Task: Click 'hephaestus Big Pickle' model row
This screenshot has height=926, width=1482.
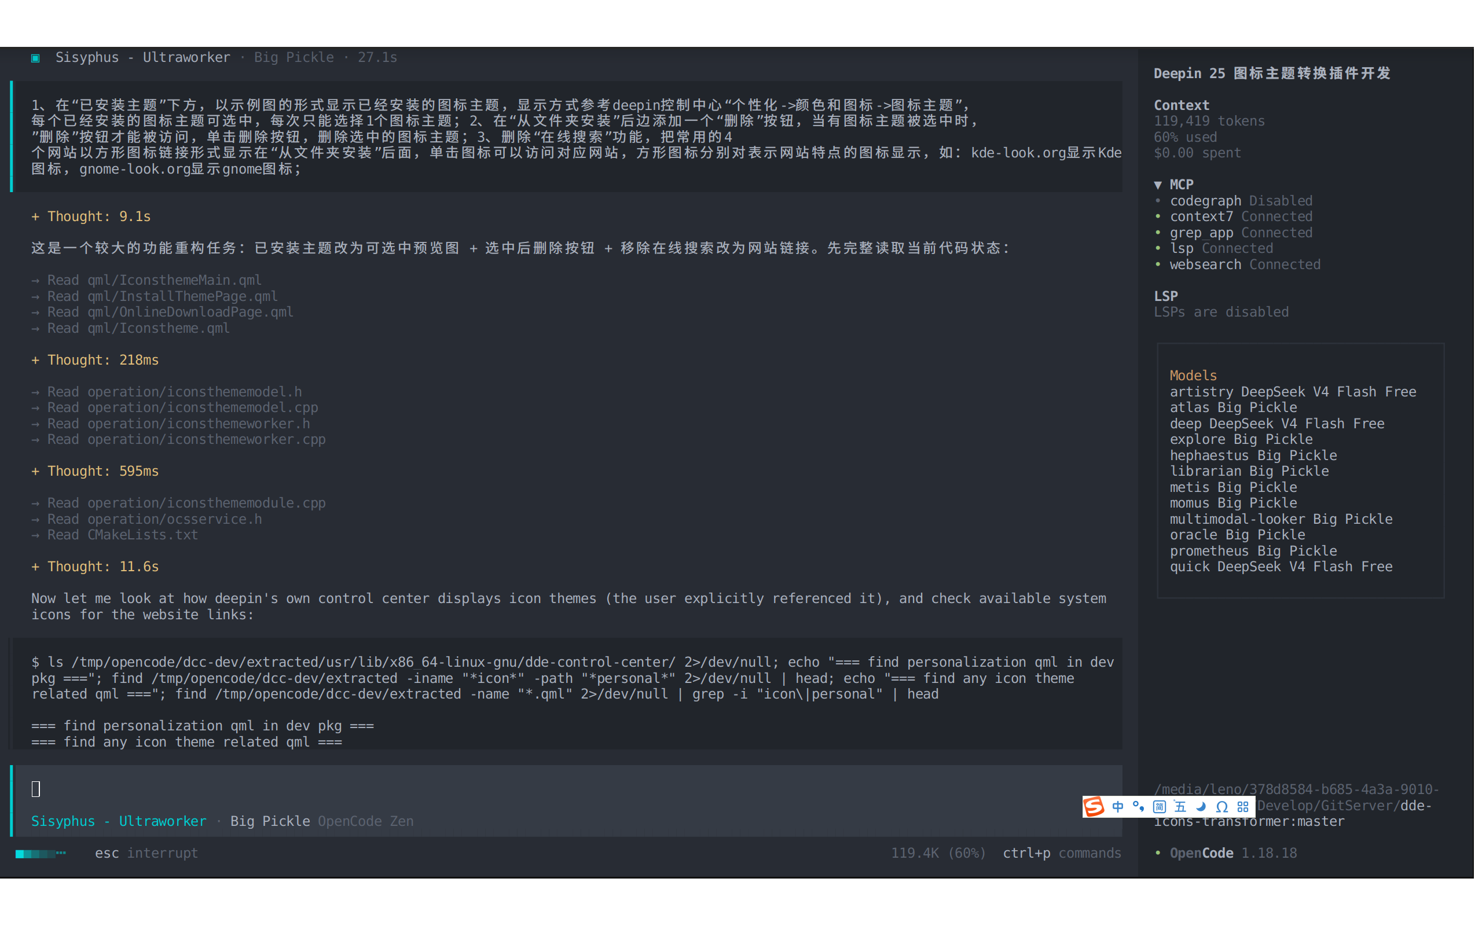Action: click(x=1253, y=455)
